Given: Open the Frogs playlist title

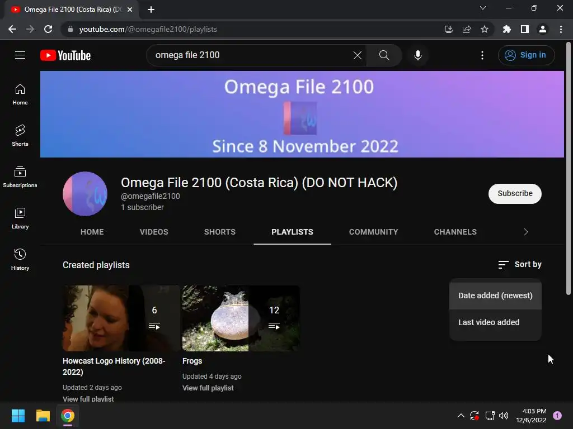Looking at the screenshot, I should click(x=192, y=361).
